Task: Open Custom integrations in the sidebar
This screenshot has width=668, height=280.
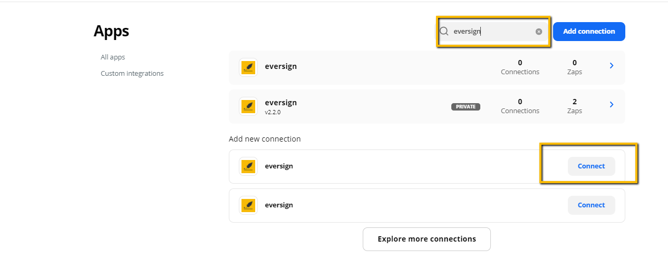Action: [x=132, y=73]
